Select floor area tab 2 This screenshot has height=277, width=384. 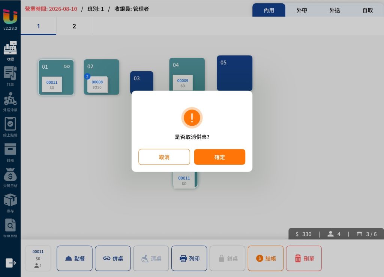point(74,26)
